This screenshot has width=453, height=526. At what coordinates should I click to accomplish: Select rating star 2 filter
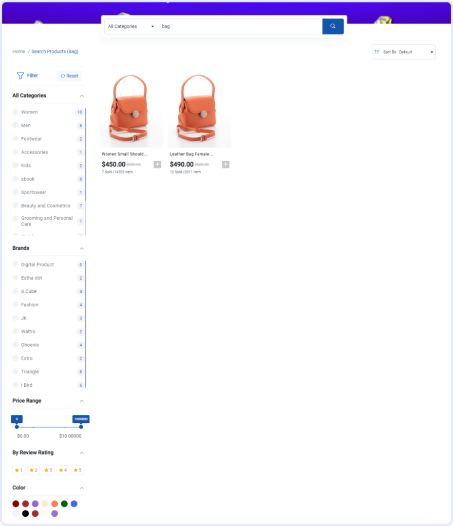point(33,470)
